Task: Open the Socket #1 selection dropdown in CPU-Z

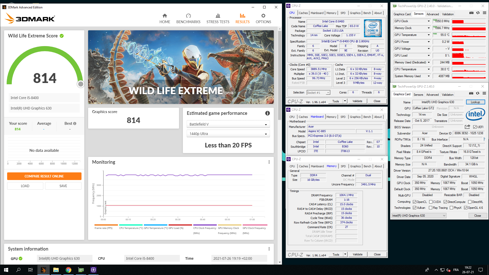Action: pyautogui.click(x=318, y=93)
